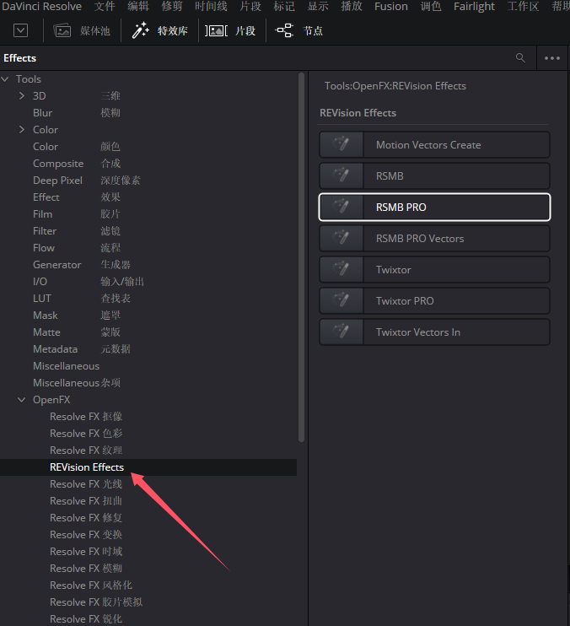Open the 播放 menu
The height and width of the screenshot is (626, 570).
click(352, 7)
